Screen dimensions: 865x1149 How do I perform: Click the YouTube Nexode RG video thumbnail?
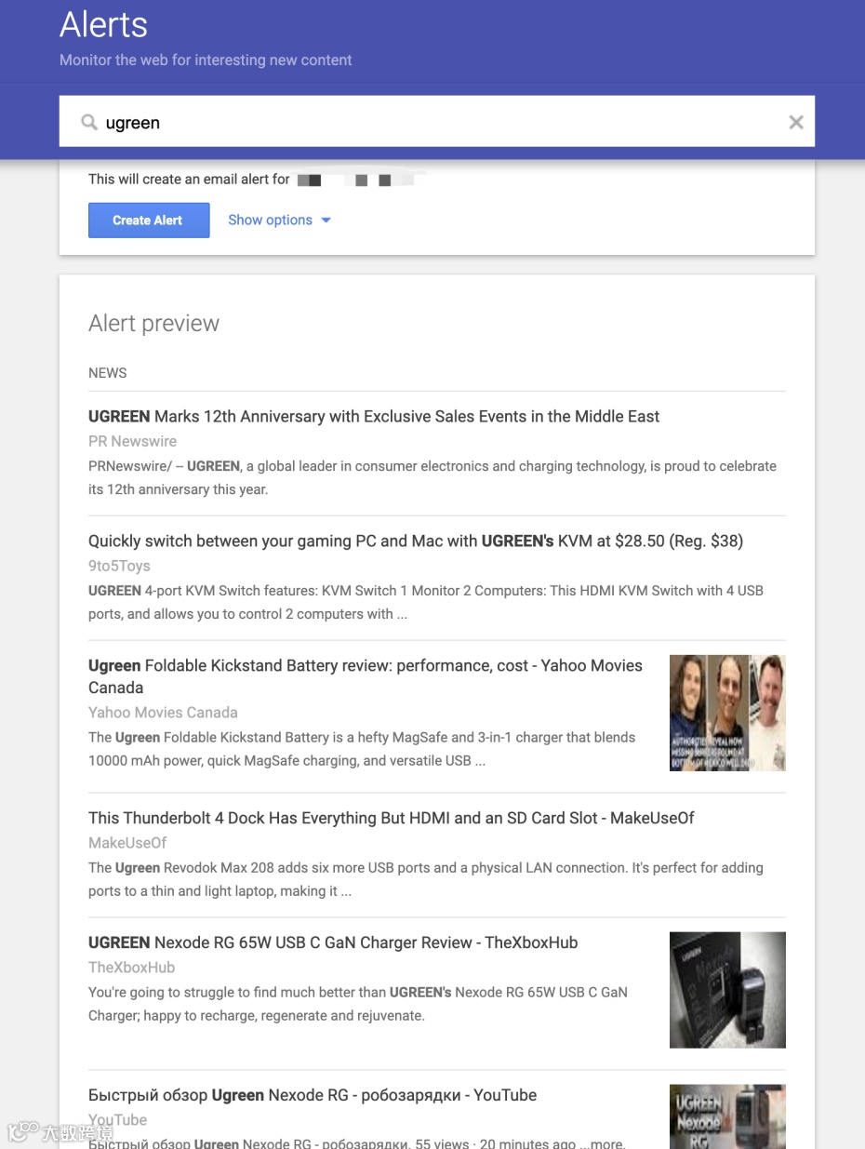pos(727,1116)
